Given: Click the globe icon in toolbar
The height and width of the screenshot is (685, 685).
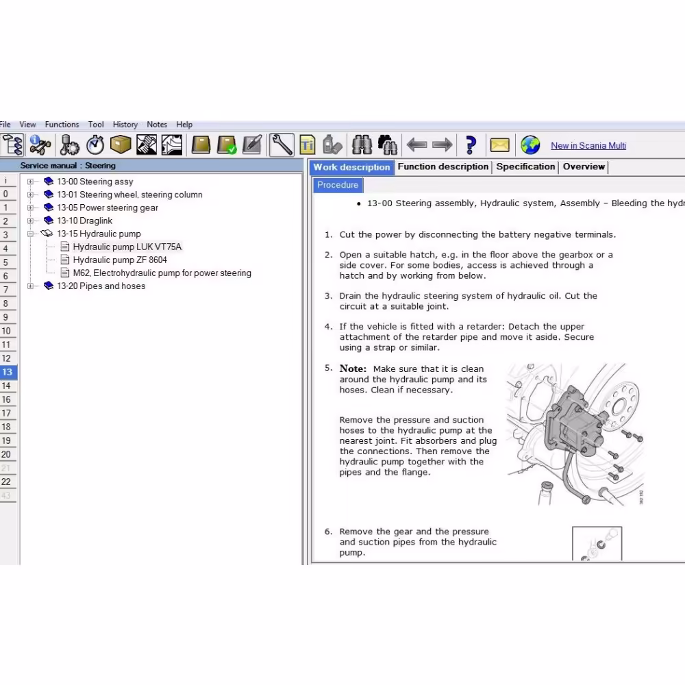Looking at the screenshot, I should pos(530,145).
